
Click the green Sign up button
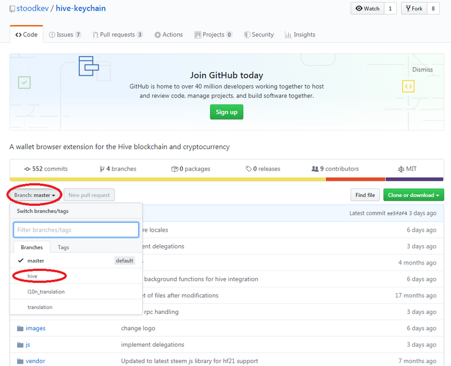(x=227, y=112)
